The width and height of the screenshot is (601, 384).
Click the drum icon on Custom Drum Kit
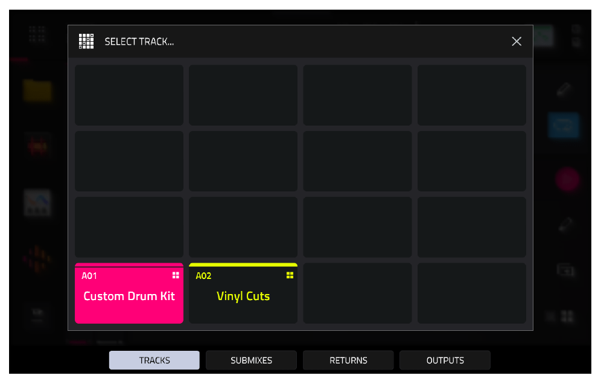tap(176, 275)
